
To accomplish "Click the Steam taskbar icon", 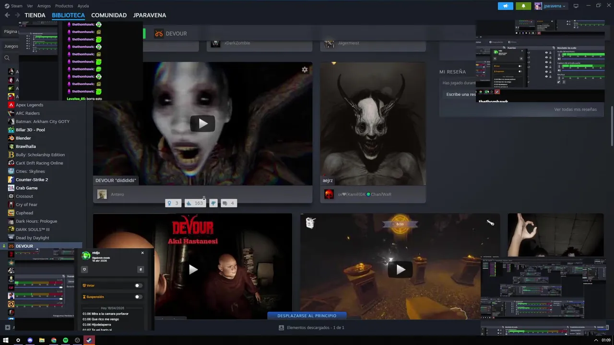I will tap(89, 340).
